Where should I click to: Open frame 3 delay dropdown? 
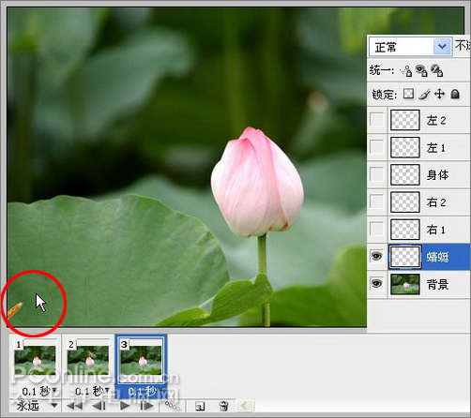[161, 390]
